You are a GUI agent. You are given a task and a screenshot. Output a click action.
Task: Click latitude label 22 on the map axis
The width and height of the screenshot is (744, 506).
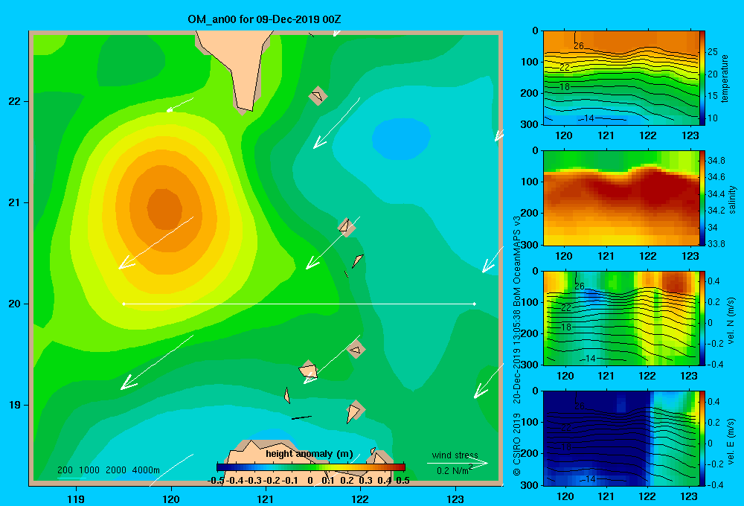click(x=15, y=101)
